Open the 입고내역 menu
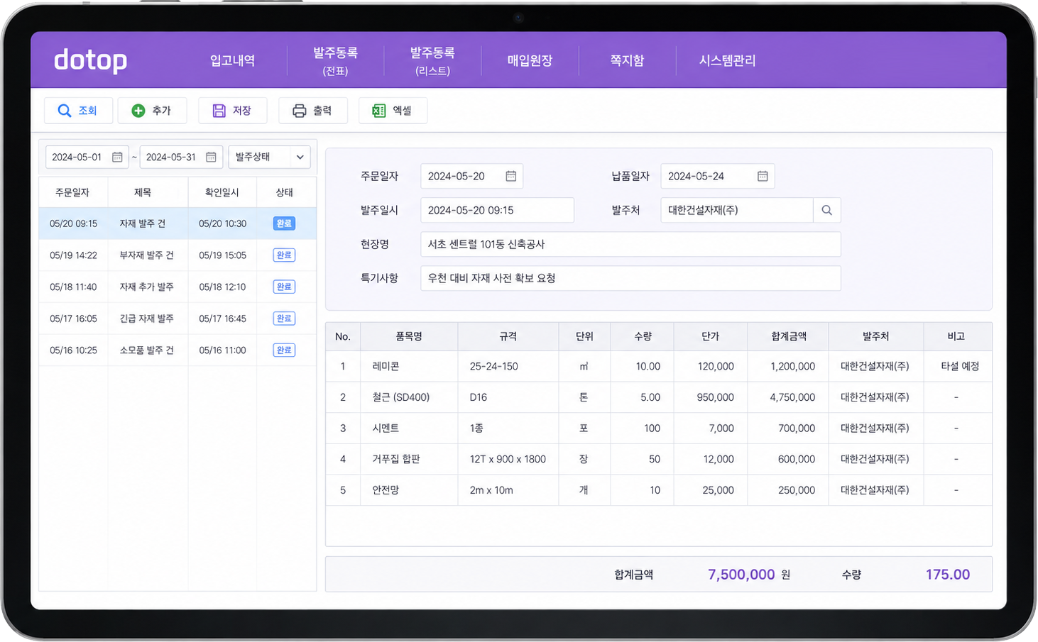1038x642 pixels. (x=232, y=61)
